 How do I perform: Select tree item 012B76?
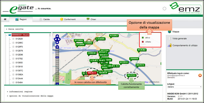pyautogui.click(x=19, y=51)
